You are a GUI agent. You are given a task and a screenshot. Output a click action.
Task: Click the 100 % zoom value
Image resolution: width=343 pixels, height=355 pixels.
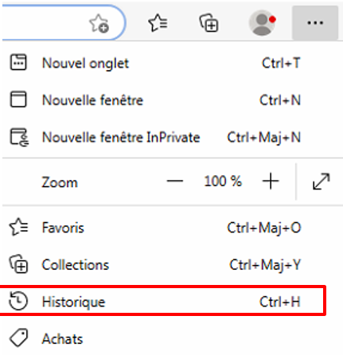(223, 181)
